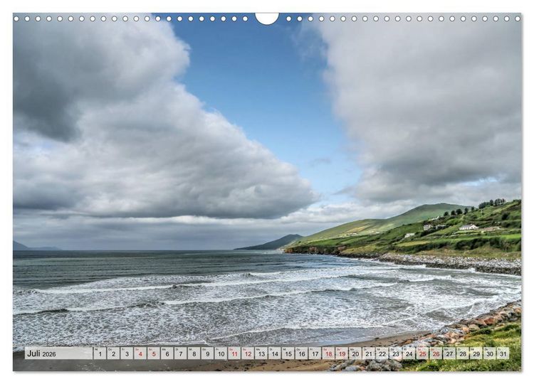Choose the red day 4 cell

[x=140, y=353]
